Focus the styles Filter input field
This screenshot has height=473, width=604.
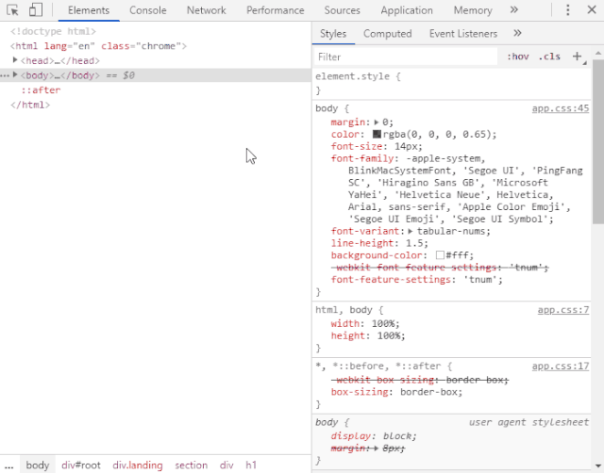coord(406,57)
